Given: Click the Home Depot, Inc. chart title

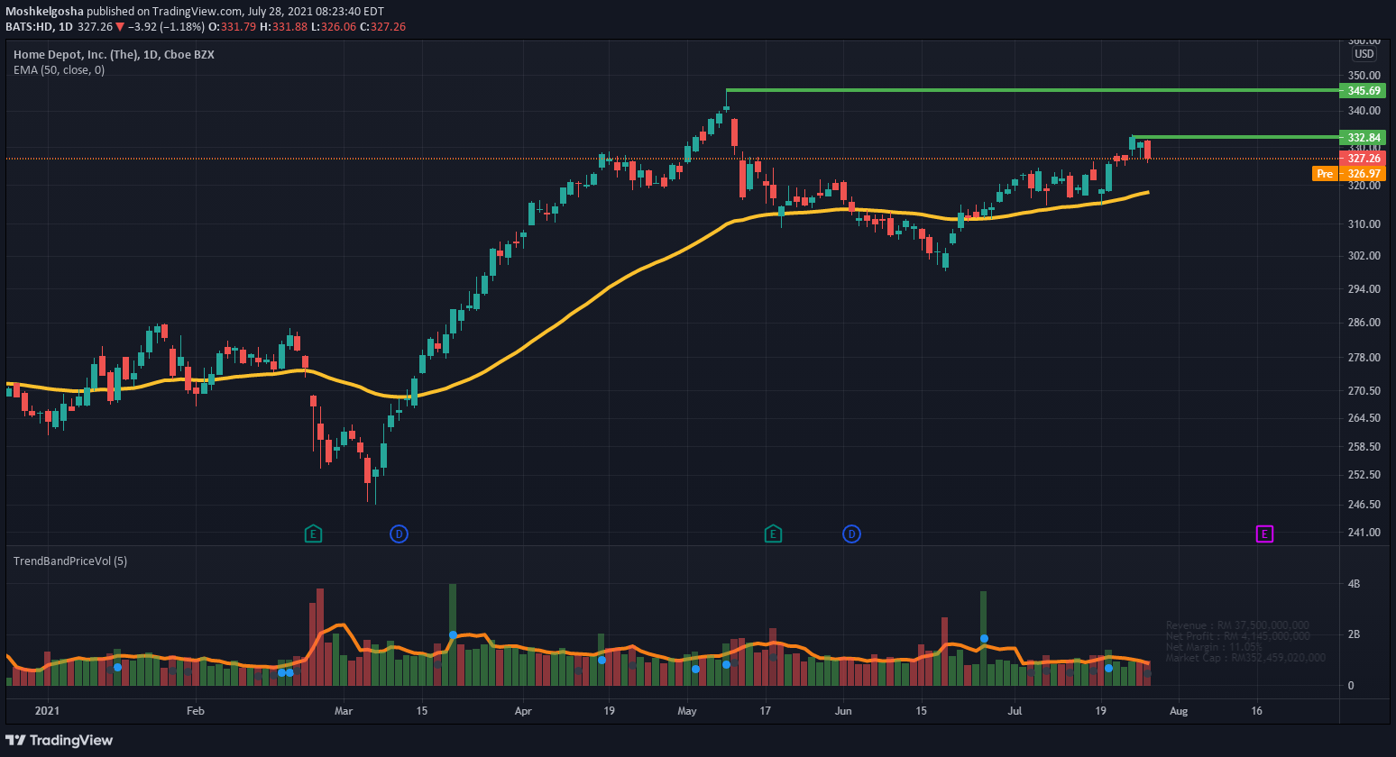Looking at the screenshot, I should pos(114,55).
